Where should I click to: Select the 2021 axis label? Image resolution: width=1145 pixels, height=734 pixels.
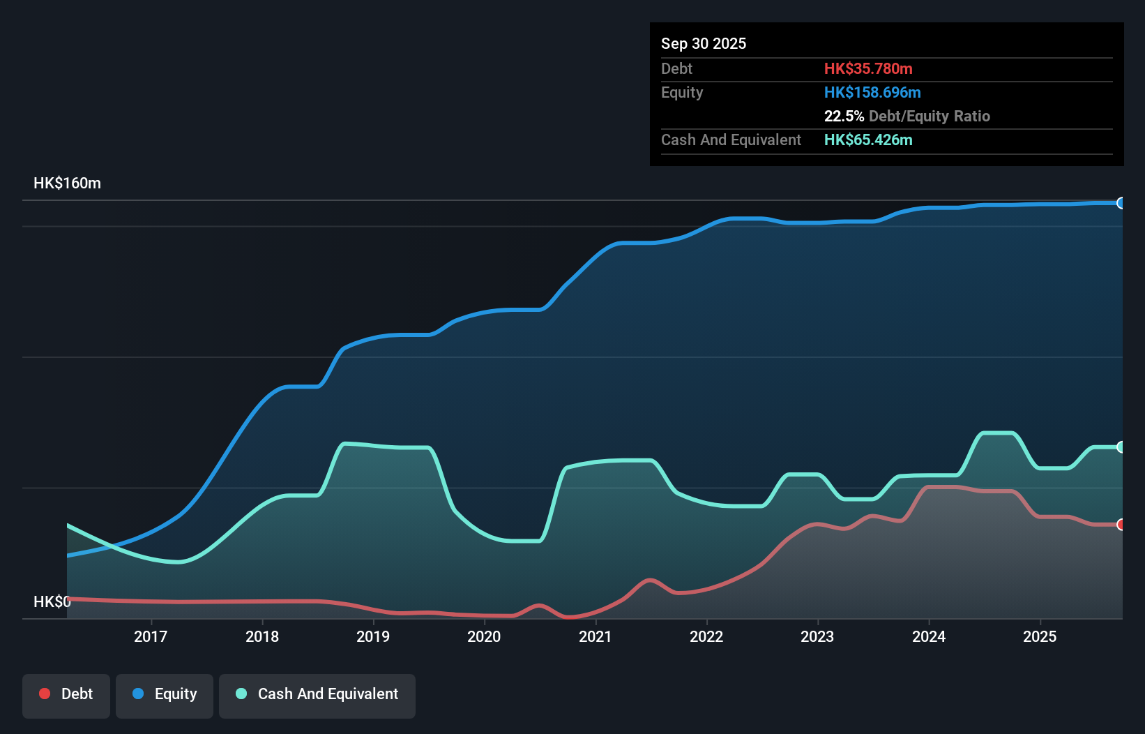(596, 636)
